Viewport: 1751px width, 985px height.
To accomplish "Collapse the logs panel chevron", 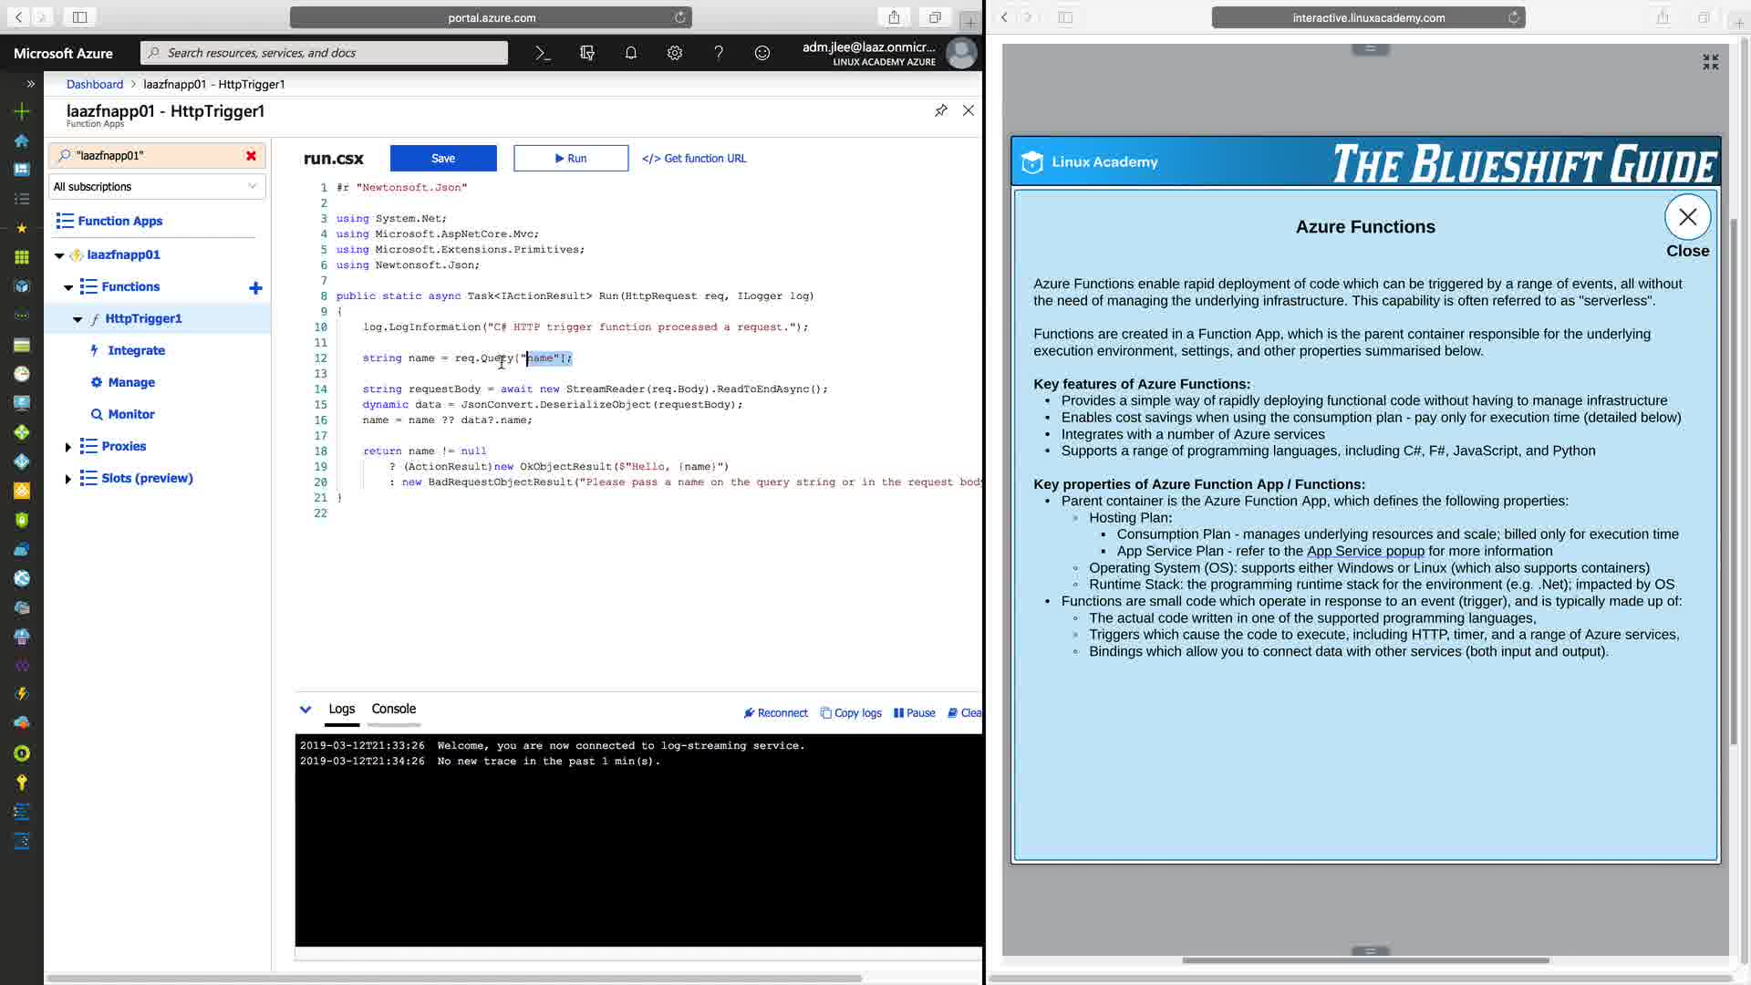I will [306, 710].
